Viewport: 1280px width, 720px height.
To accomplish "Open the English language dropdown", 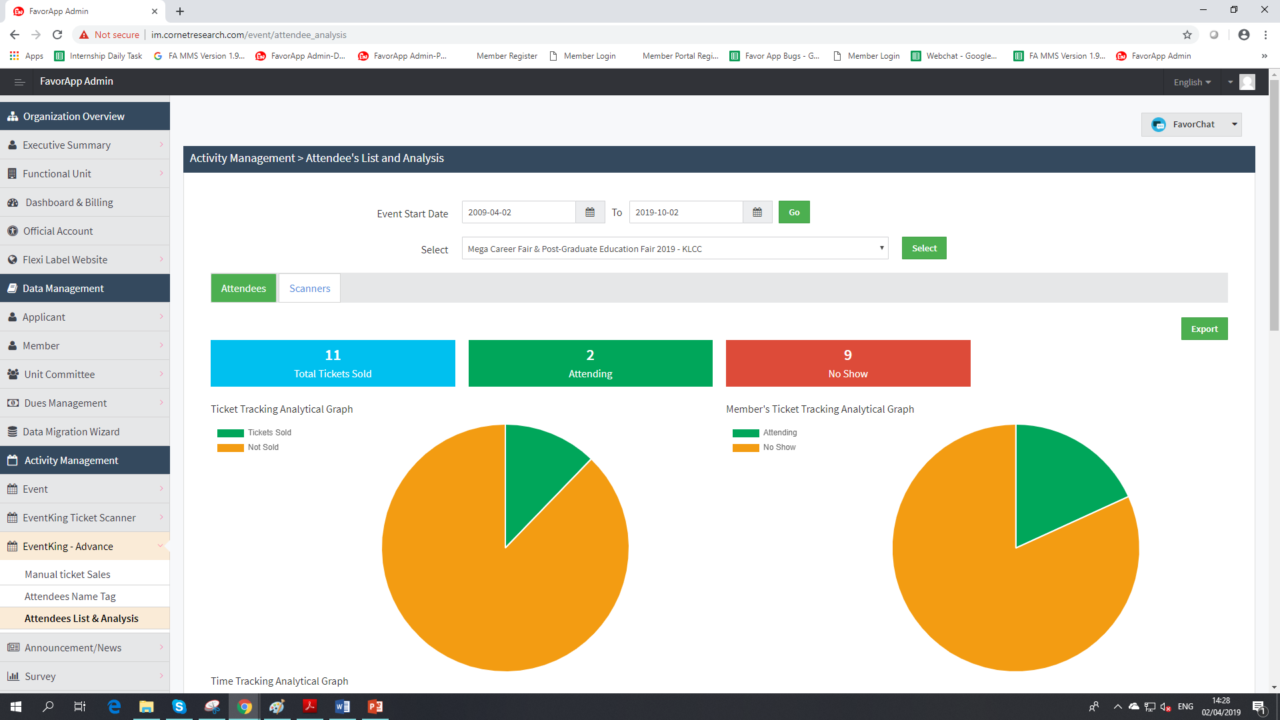I will point(1192,82).
